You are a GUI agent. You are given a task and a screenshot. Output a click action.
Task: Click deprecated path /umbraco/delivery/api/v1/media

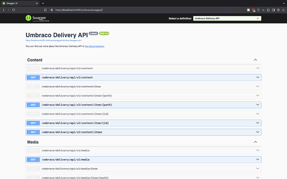pyautogui.click(x=66, y=150)
